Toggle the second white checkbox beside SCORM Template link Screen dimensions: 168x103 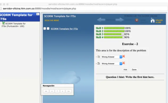click(48, 28)
